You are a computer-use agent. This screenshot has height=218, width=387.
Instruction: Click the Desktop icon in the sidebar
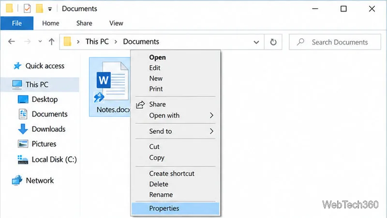pyautogui.click(x=23, y=99)
